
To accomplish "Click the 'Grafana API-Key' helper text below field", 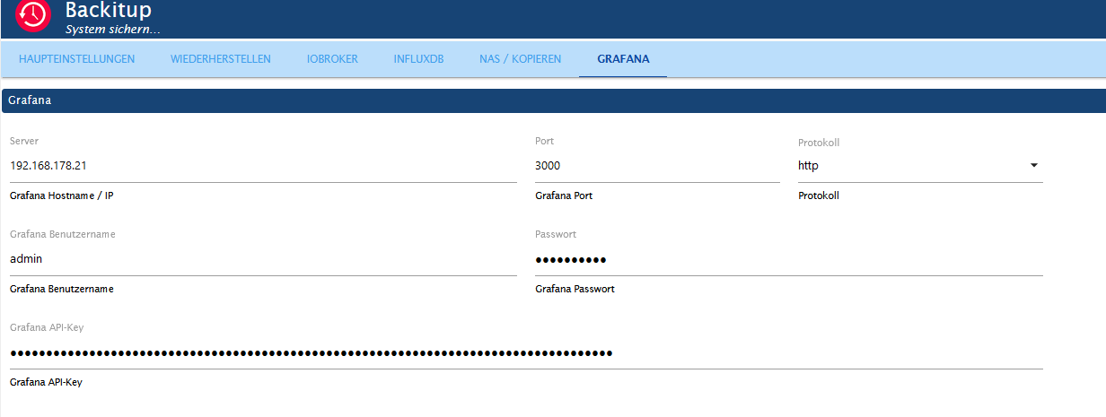I will (46, 382).
